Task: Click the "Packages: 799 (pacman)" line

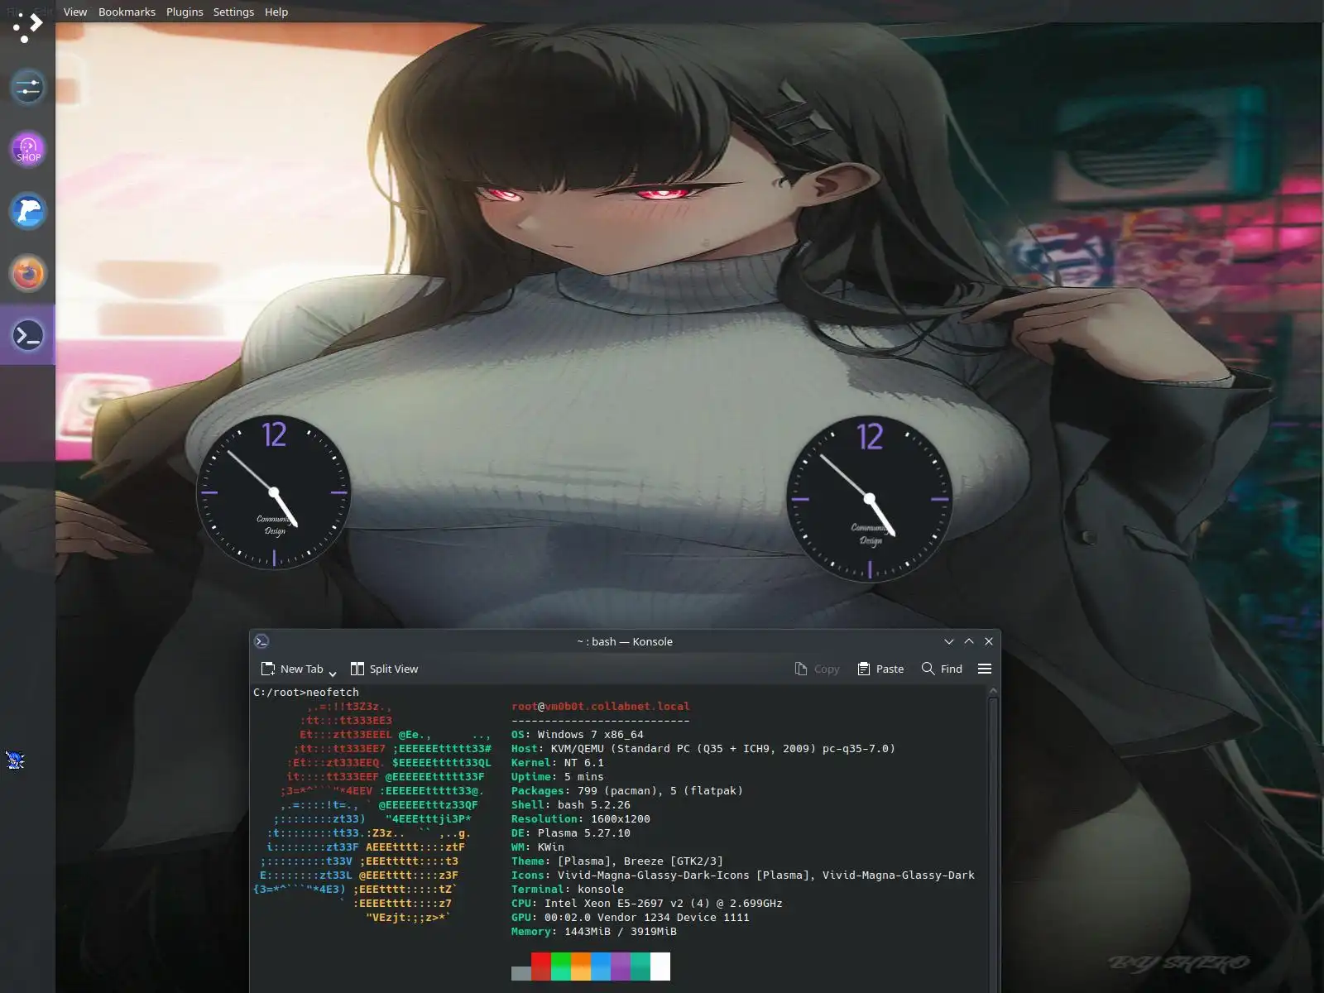Action: pos(627,790)
